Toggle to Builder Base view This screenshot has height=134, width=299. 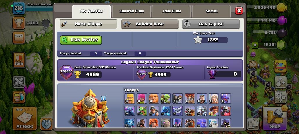pyautogui.click(x=150, y=24)
